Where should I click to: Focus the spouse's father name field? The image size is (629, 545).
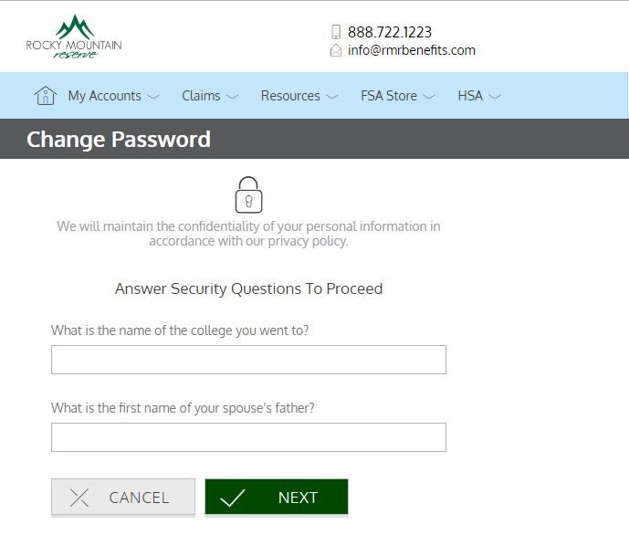pos(248,437)
